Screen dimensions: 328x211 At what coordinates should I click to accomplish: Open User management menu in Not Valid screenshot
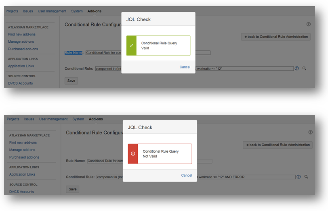click(53, 119)
